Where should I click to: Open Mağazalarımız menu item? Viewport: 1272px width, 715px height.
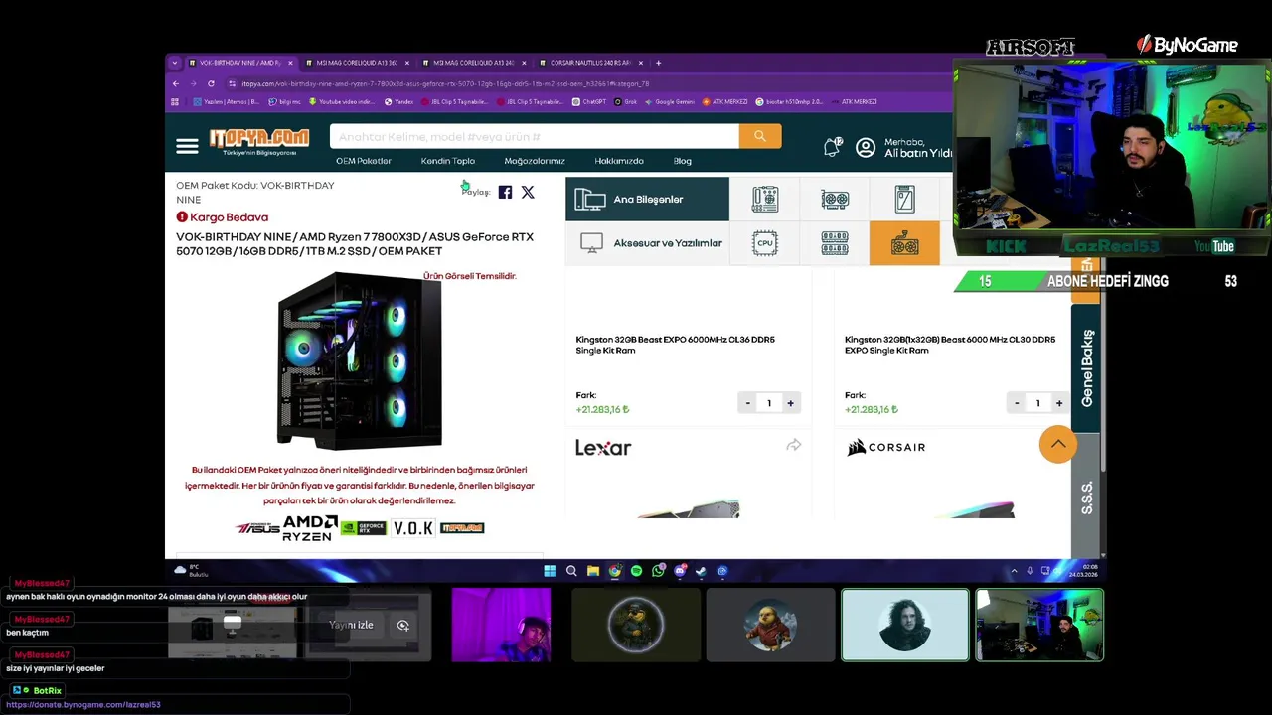[x=535, y=161]
